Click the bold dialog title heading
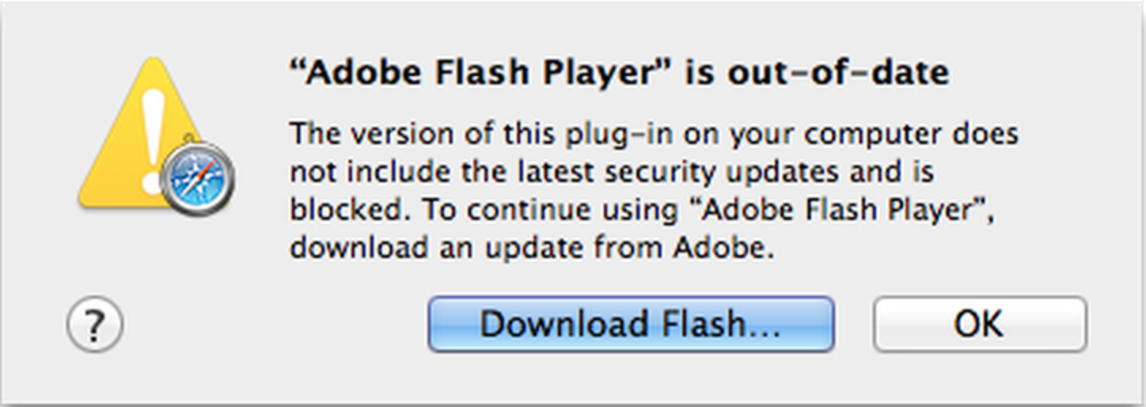 tap(618, 73)
